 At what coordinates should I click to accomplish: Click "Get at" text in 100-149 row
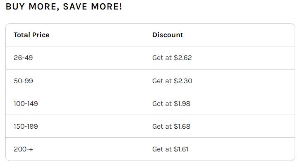click(162, 103)
